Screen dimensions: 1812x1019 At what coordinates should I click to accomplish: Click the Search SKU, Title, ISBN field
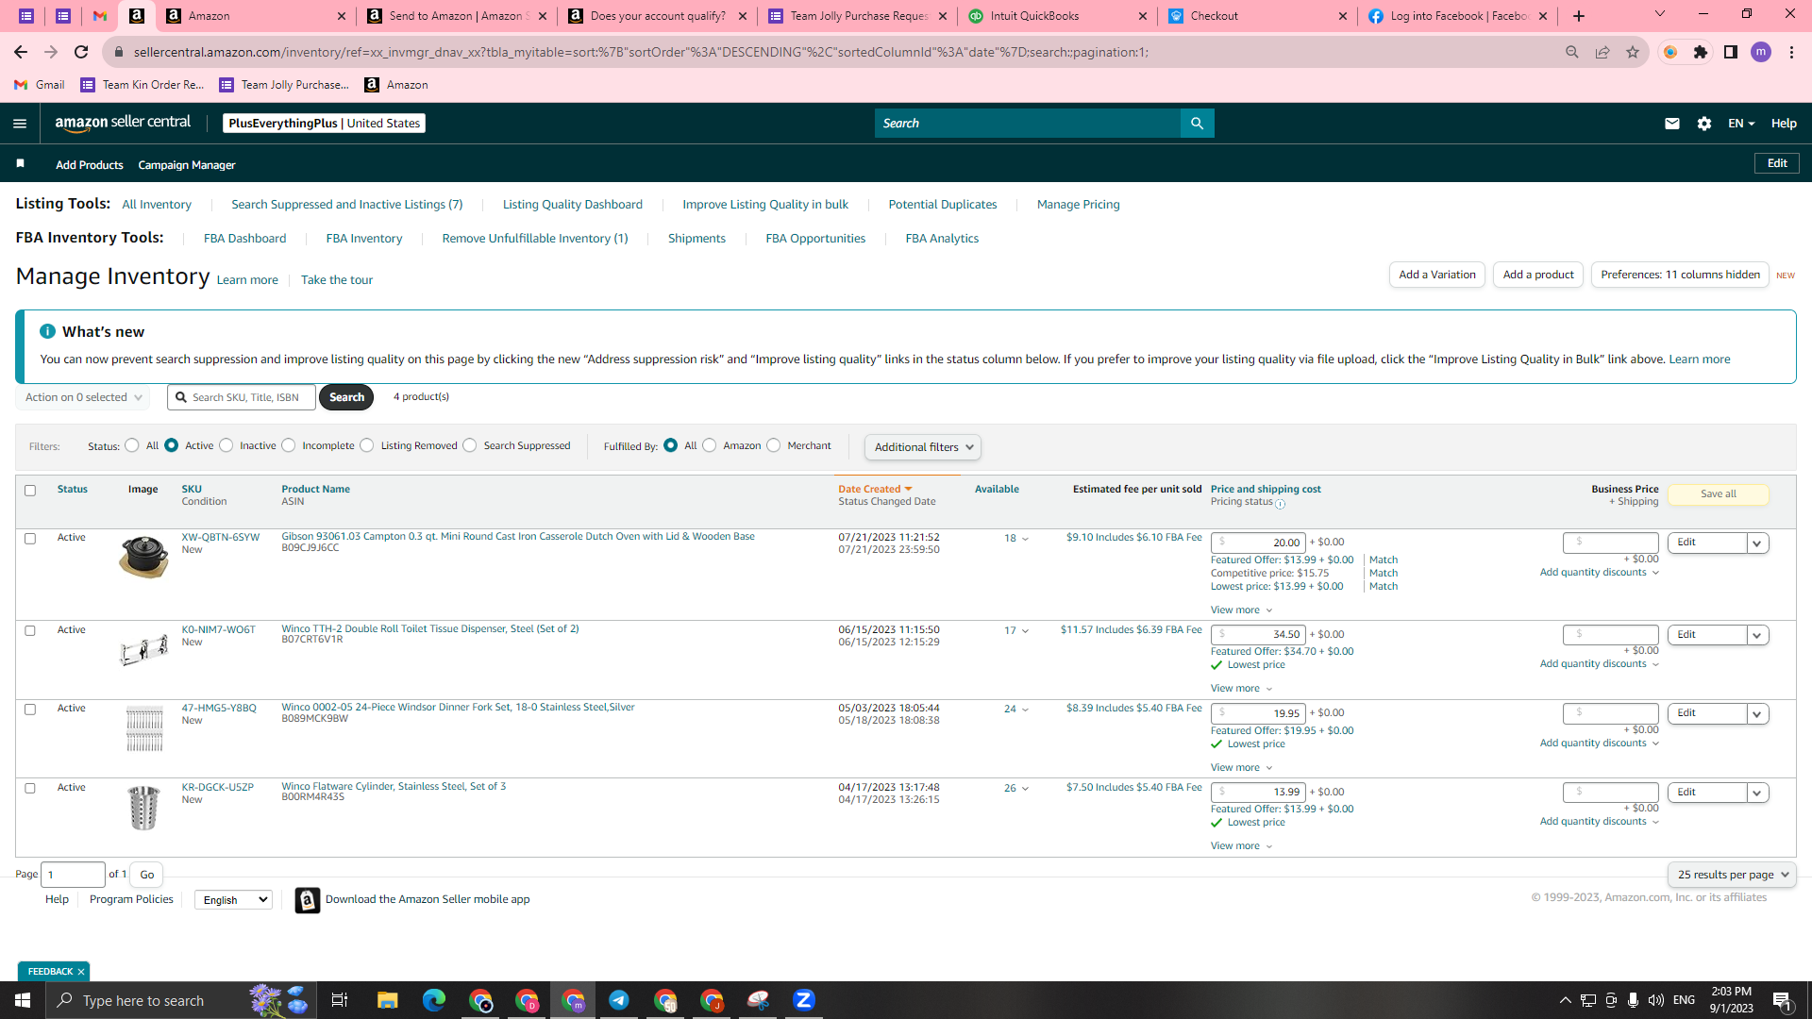click(242, 398)
